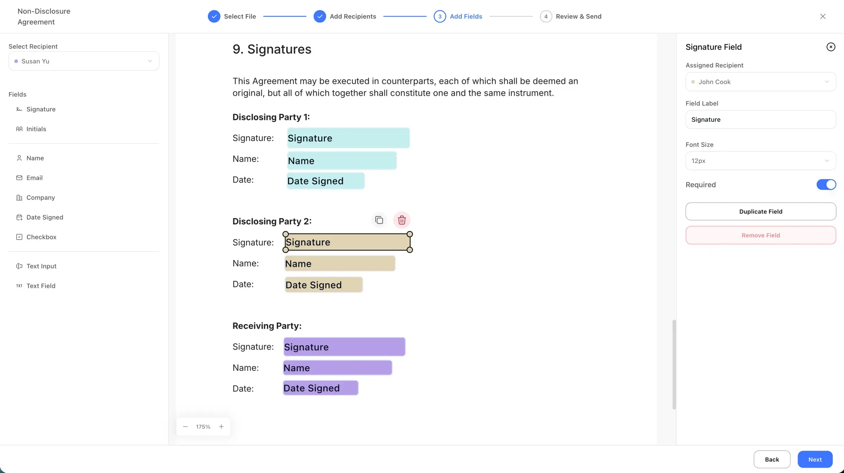Delete the Disclosing Party 2 fields via trash icon
The height and width of the screenshot is (473, 844).
coord(402,220)
